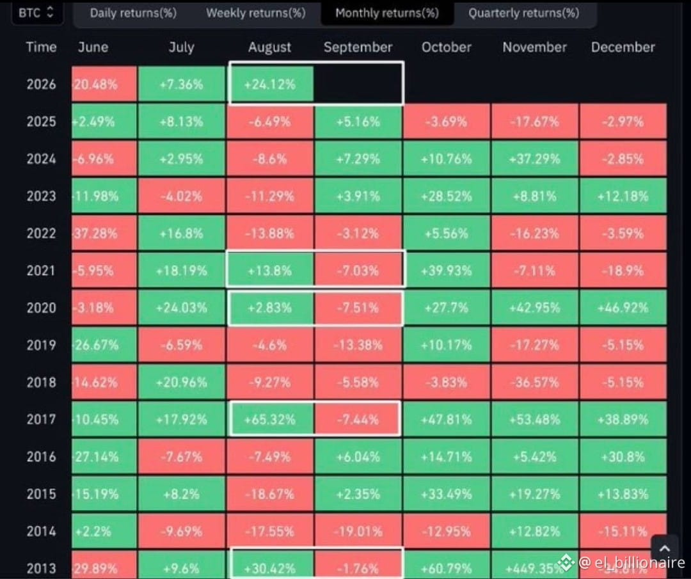Click the +8.13% July 2025 cell
Viewport: 691px width, 579px height.
point(182,122)
